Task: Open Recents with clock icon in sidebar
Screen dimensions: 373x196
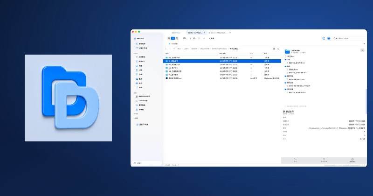Action: [x=141, y=44]
